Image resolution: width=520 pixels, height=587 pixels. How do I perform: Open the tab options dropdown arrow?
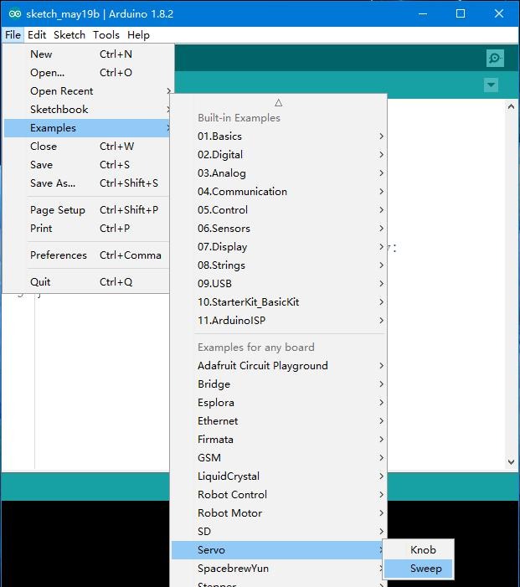[491, 85]
